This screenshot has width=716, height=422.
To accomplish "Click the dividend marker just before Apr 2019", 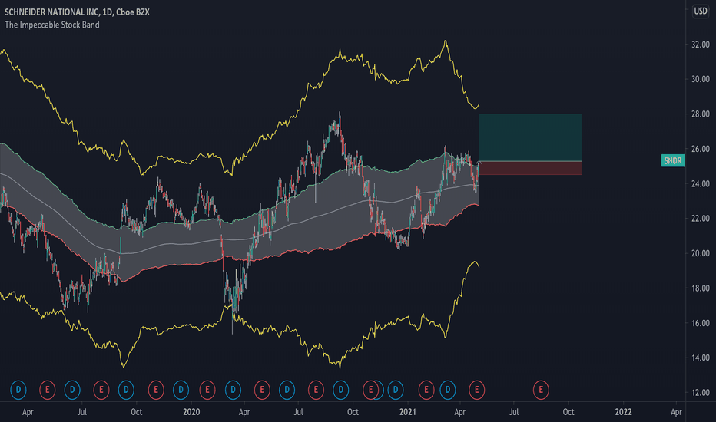I will pyautogui.click(x=18, y=390).
